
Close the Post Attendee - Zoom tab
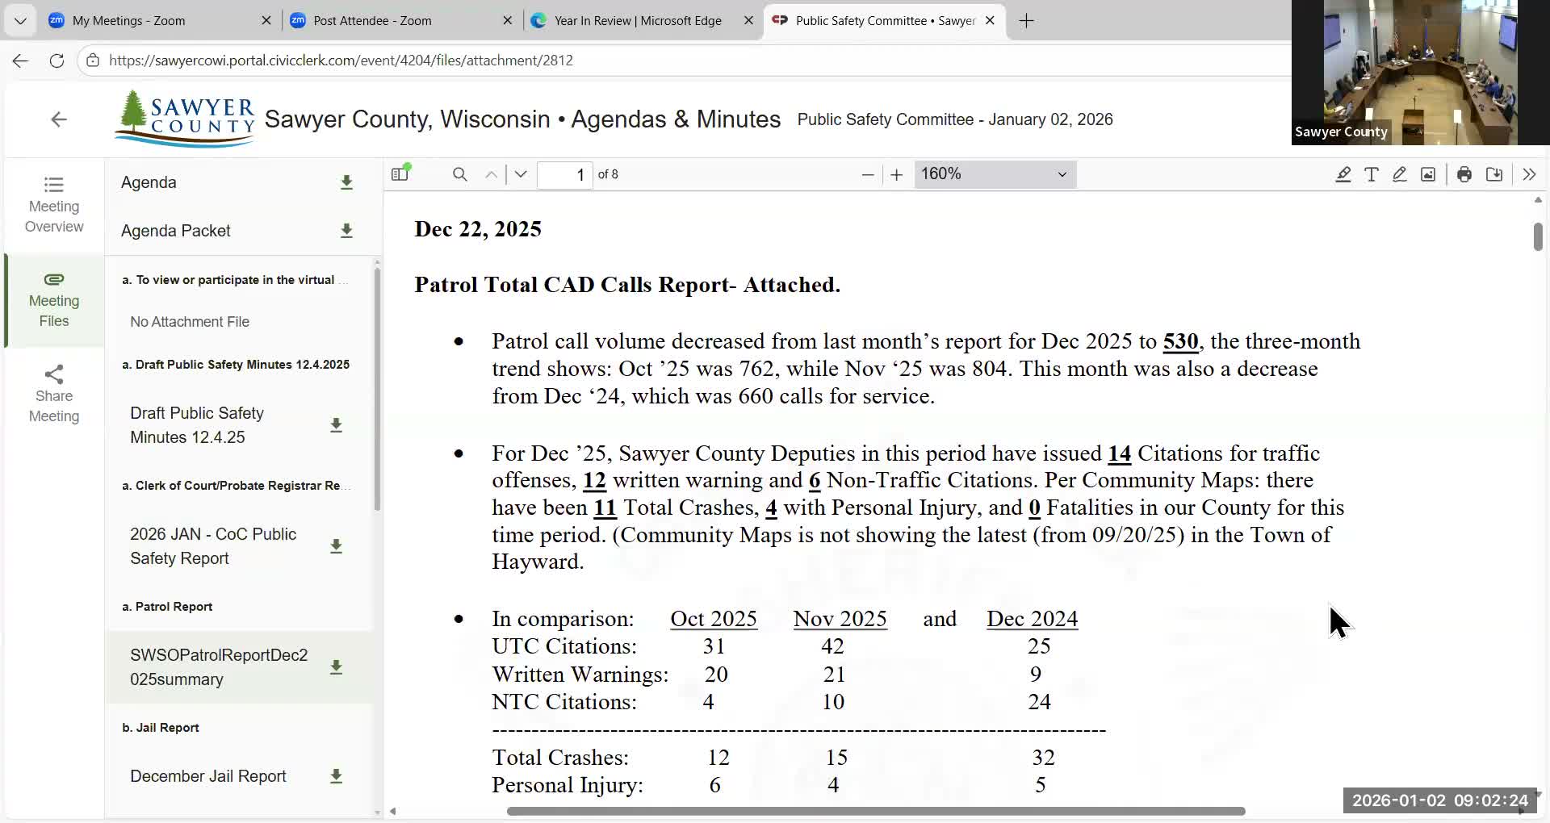pyautogui.click(x=507, y=21)
